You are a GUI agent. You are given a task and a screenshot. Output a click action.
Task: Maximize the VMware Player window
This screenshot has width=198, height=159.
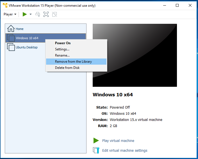177,5
